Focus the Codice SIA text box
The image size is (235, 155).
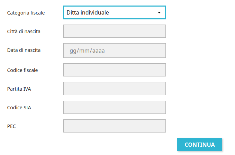(114, 107)
